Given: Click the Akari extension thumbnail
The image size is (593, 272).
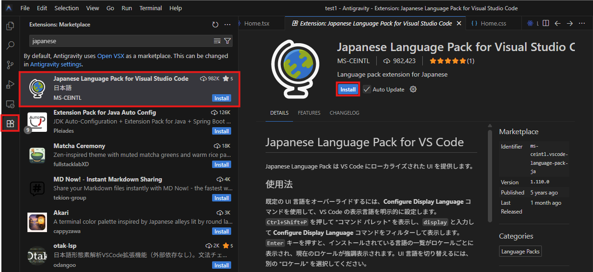Looking at the screenshot, I should tap(37, 222).
